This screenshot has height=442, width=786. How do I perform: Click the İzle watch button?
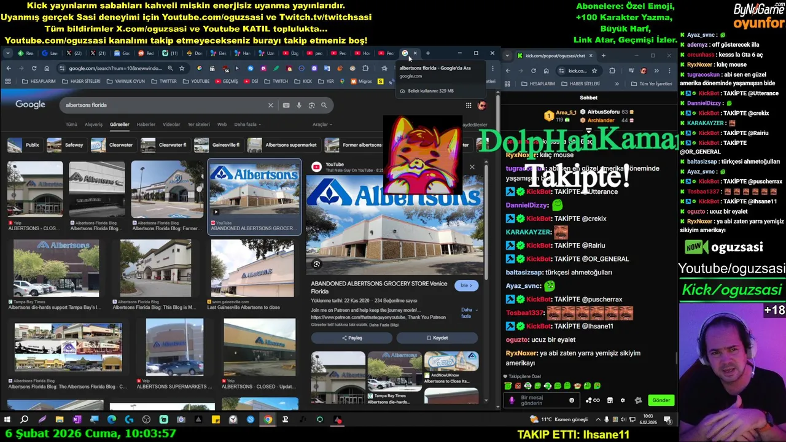click(x=466, y=285)
